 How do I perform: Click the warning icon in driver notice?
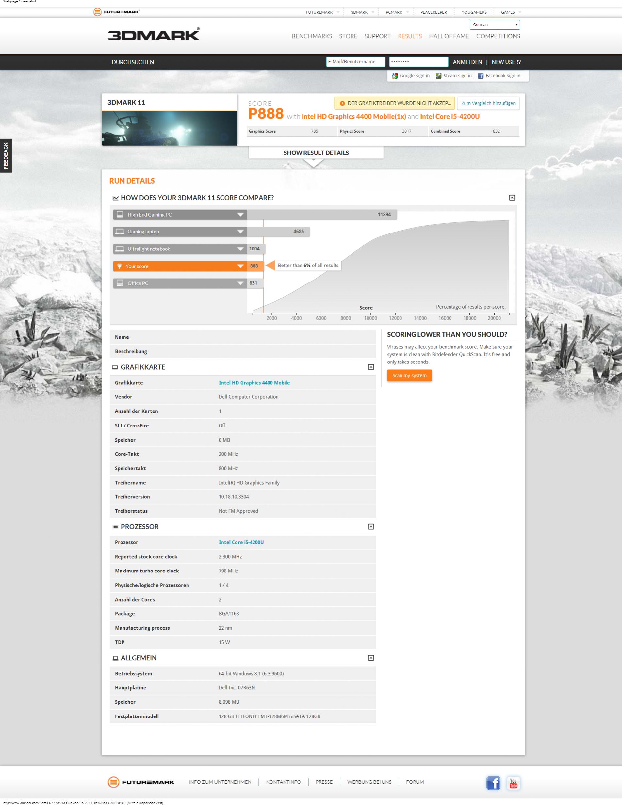pos(342,103)
